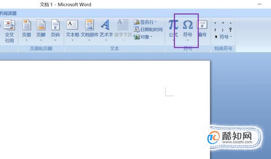Click the 特殊符号 group label
This screenshot has width=271, height=159.
[x=223, y=49]
